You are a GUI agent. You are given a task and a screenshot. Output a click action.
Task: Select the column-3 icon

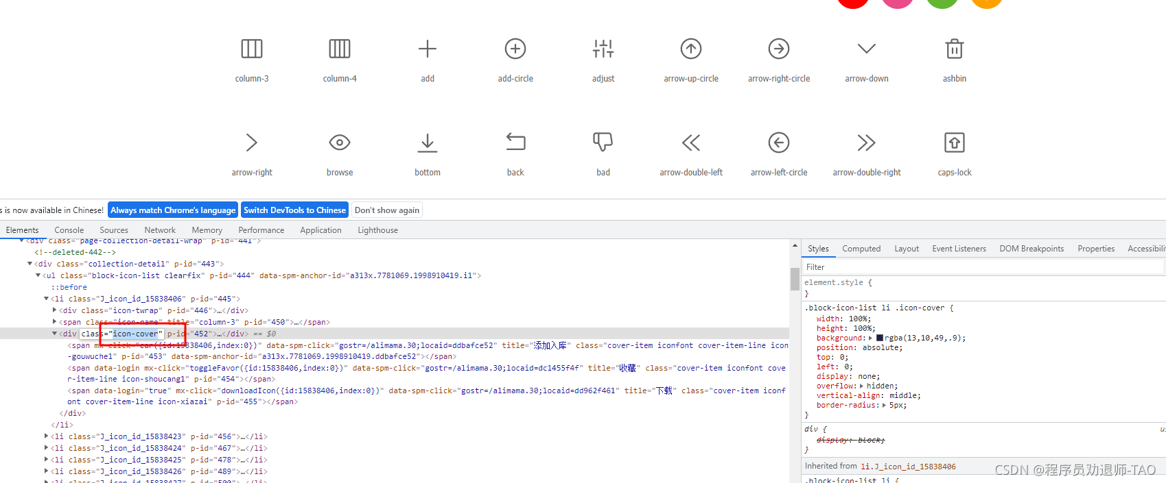tap(252, 49)
